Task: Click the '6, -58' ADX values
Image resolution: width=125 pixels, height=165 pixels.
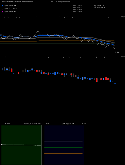Action: click(x=84, y=123)
